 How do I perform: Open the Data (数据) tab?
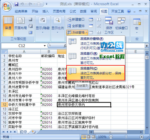pos(83,11)
